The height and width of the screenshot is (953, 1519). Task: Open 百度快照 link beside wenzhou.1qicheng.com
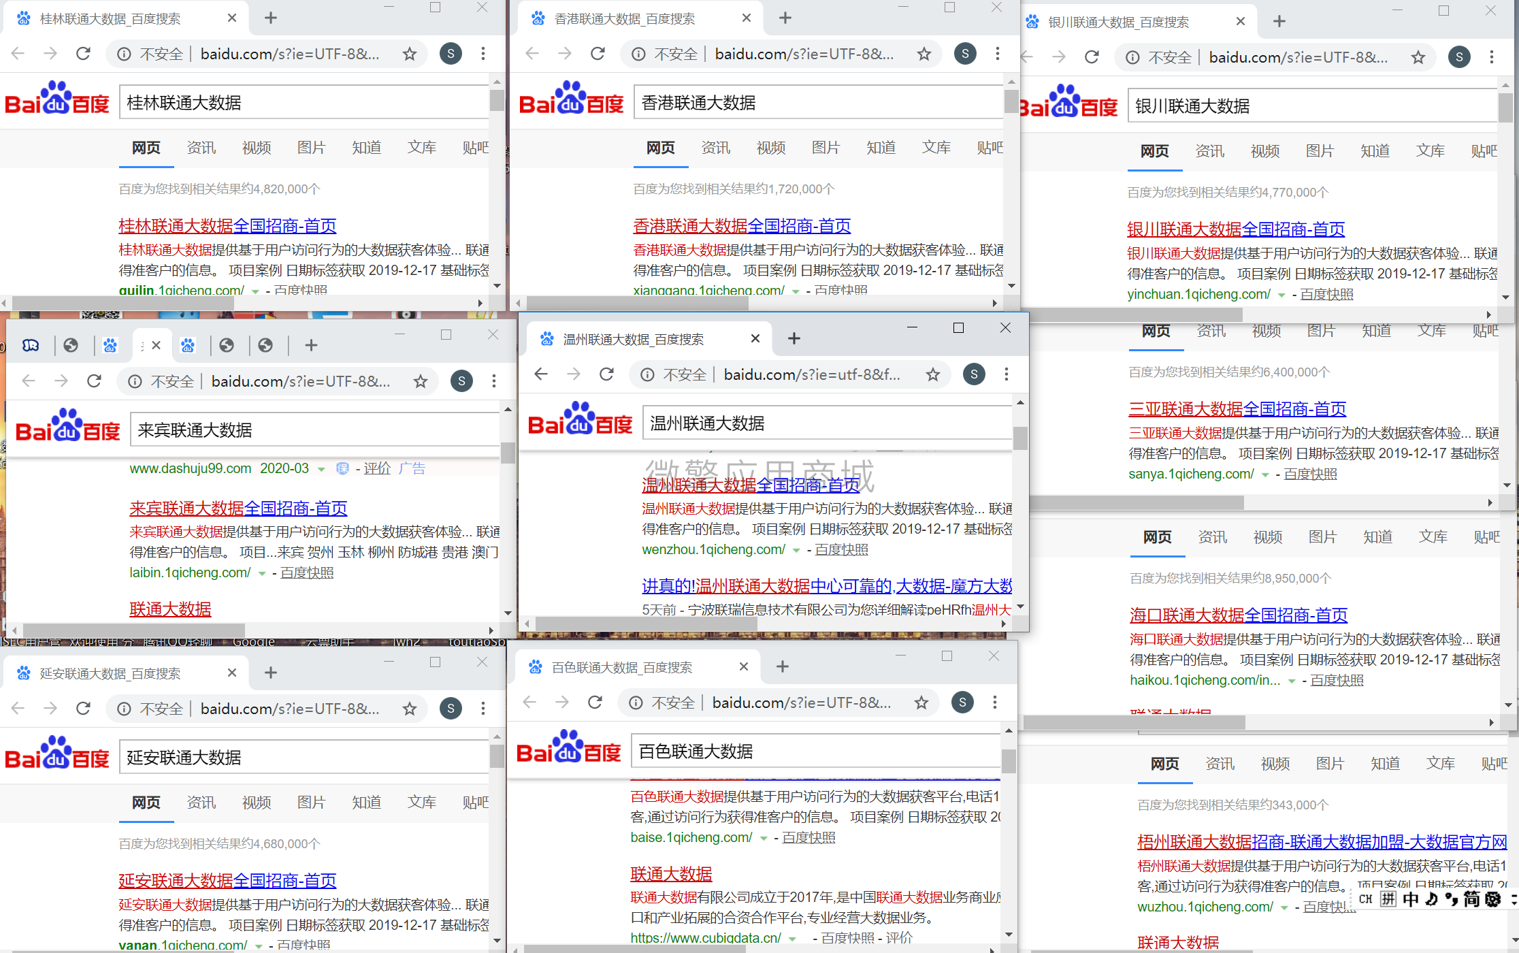pyautogui.click(x=842, y=549)
